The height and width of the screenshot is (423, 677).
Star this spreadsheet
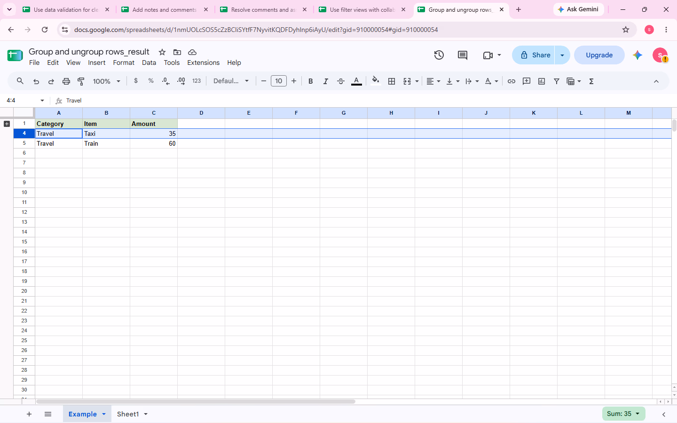(x=162, y=52)
